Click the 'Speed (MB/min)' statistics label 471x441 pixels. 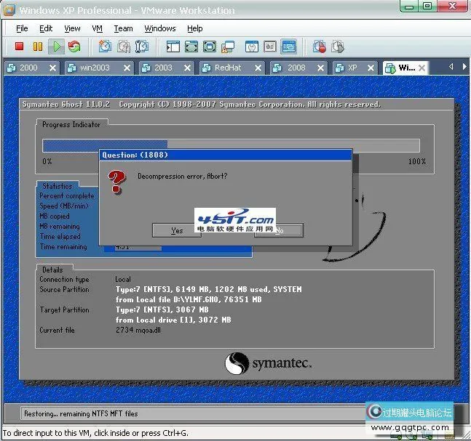click(64, 206)
